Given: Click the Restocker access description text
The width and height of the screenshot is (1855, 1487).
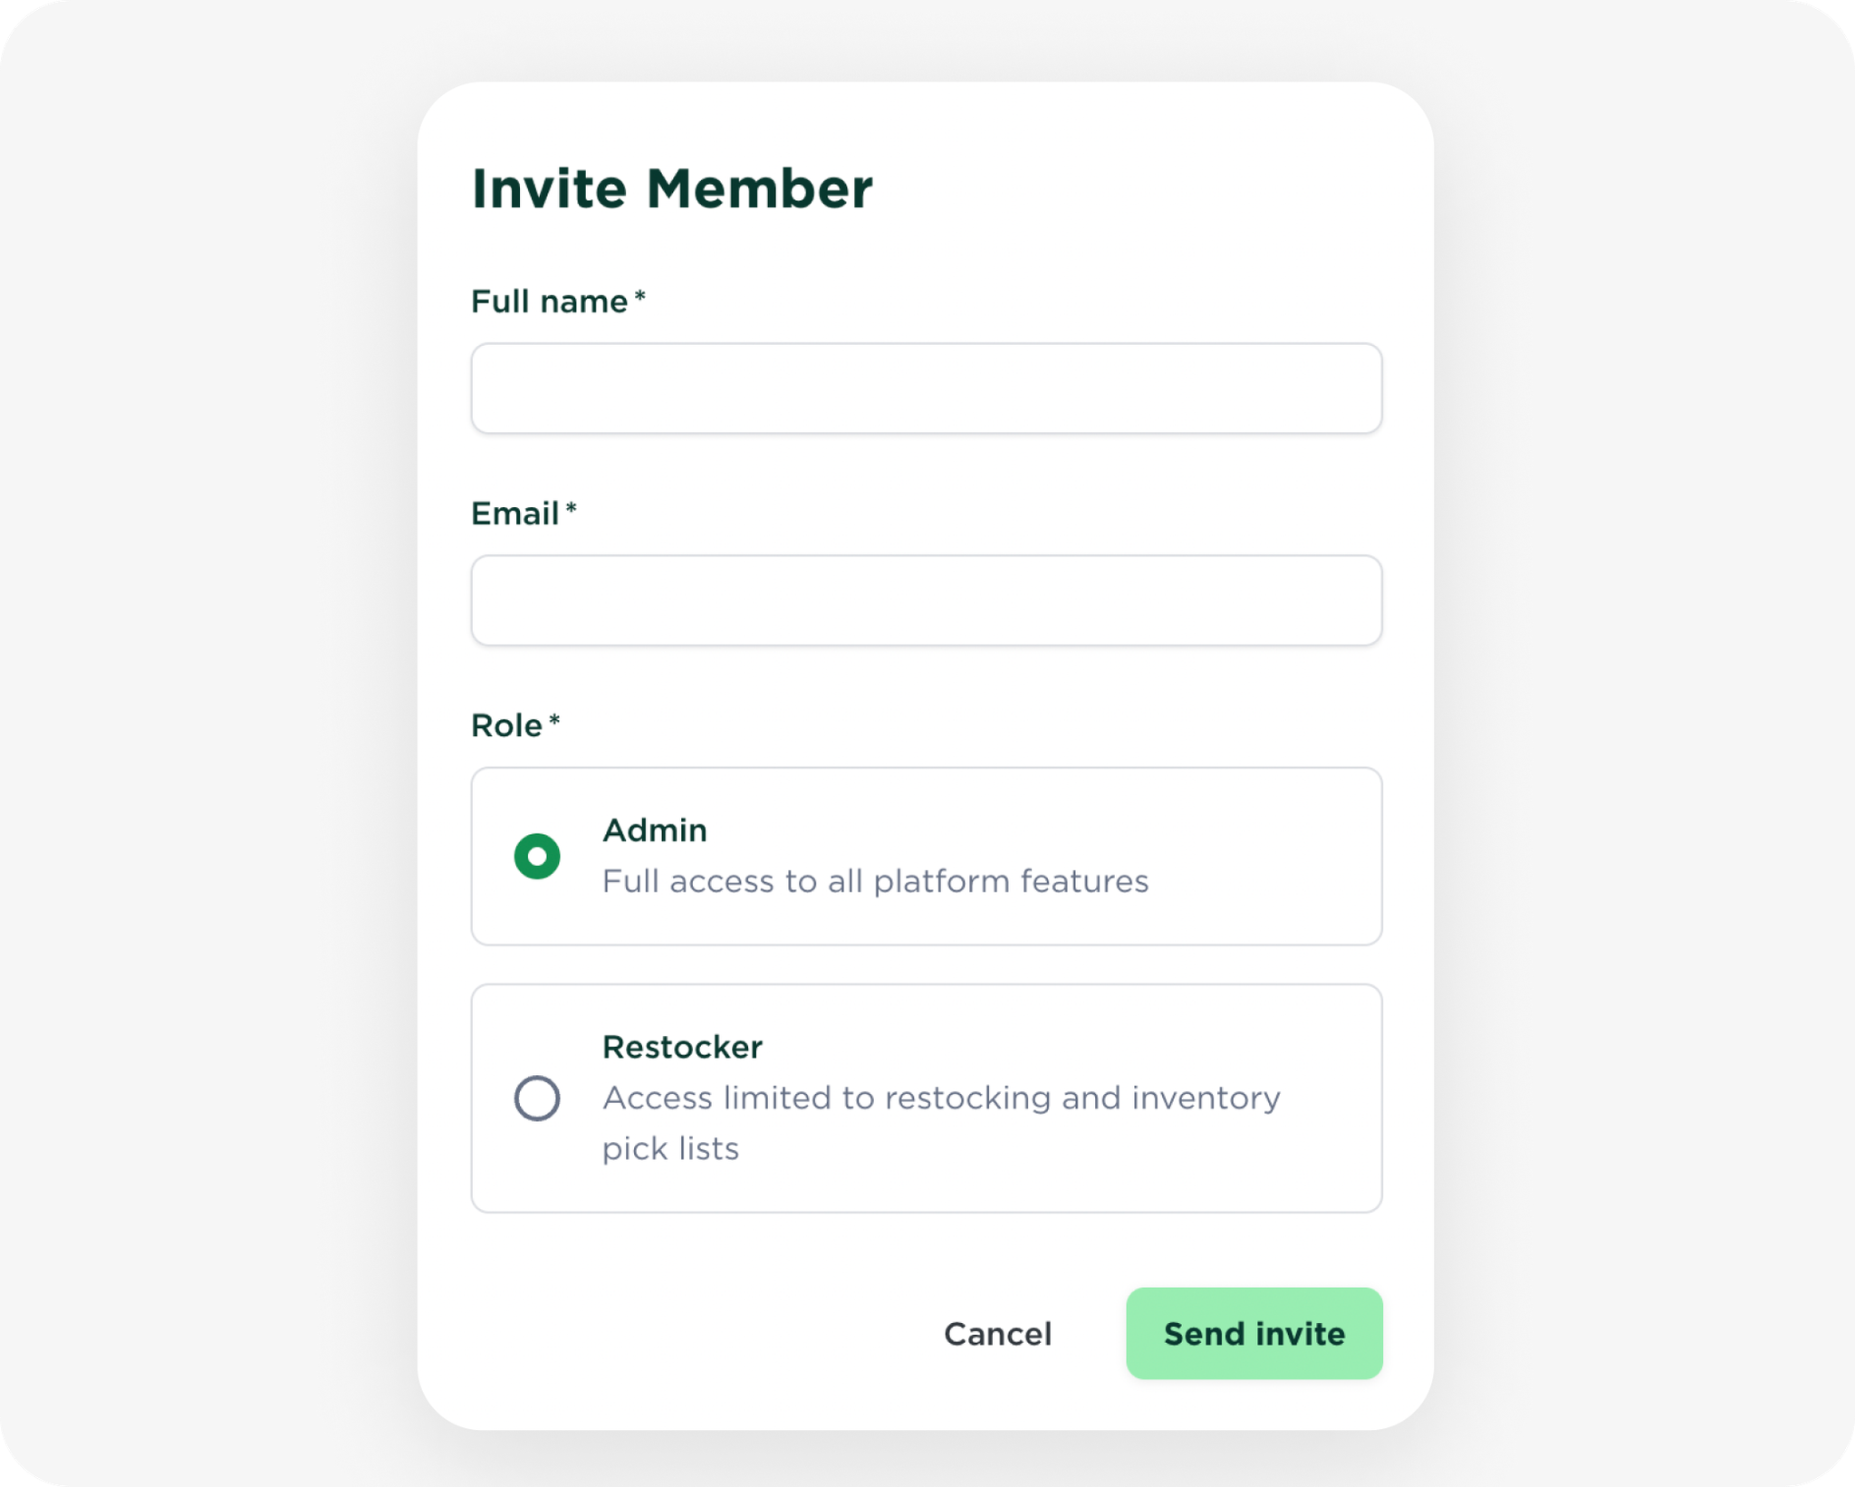Looking at the screenshot, I should [x=941, y=1098].
